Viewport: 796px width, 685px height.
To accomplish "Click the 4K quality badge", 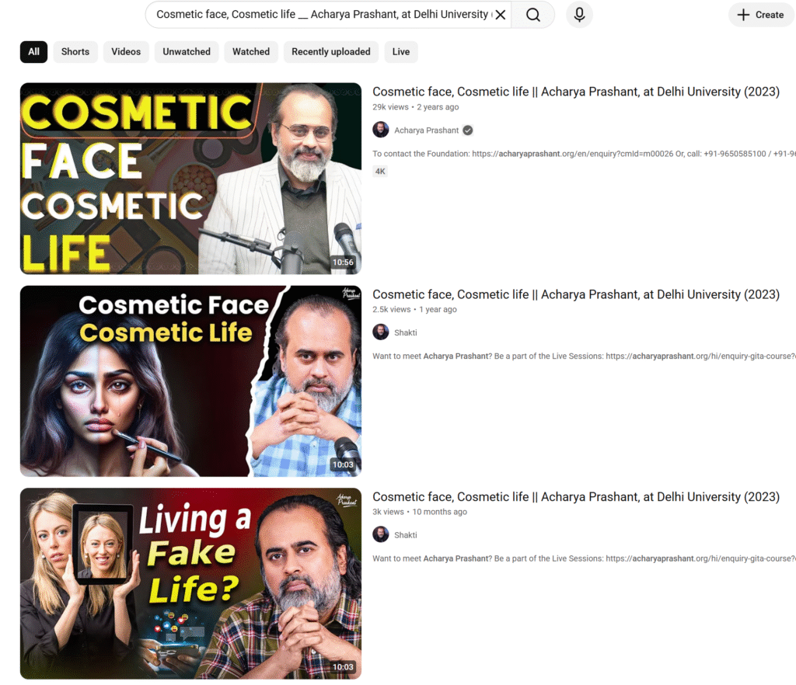I will pyautogui.click(x=380, y=172).
